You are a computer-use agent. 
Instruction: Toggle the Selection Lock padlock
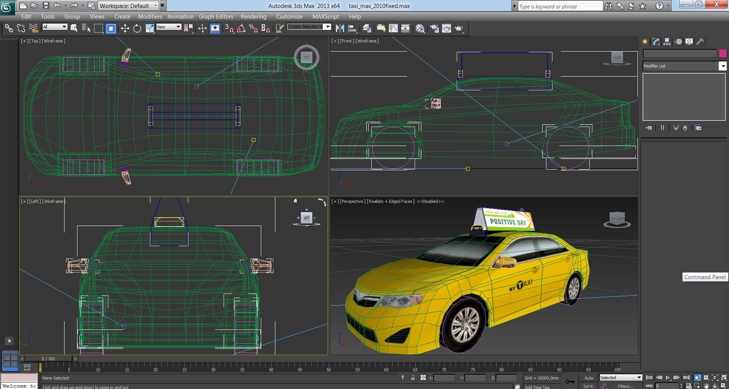(x=413, y=378)
